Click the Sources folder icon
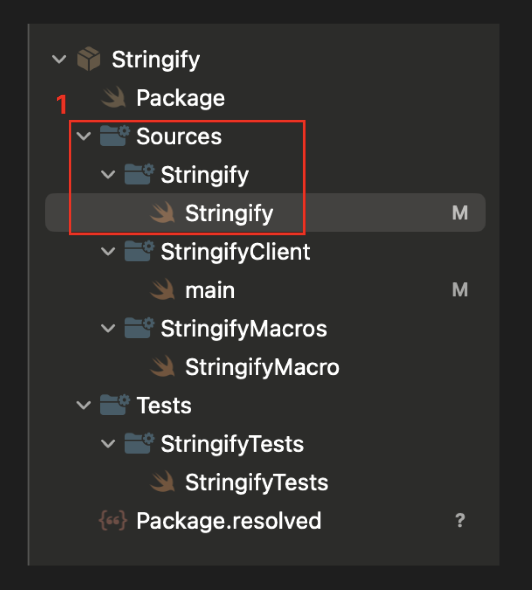Screen dimensions: 532x590 [x=114, y=136]
